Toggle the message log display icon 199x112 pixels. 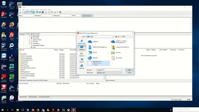coord(25,12)
